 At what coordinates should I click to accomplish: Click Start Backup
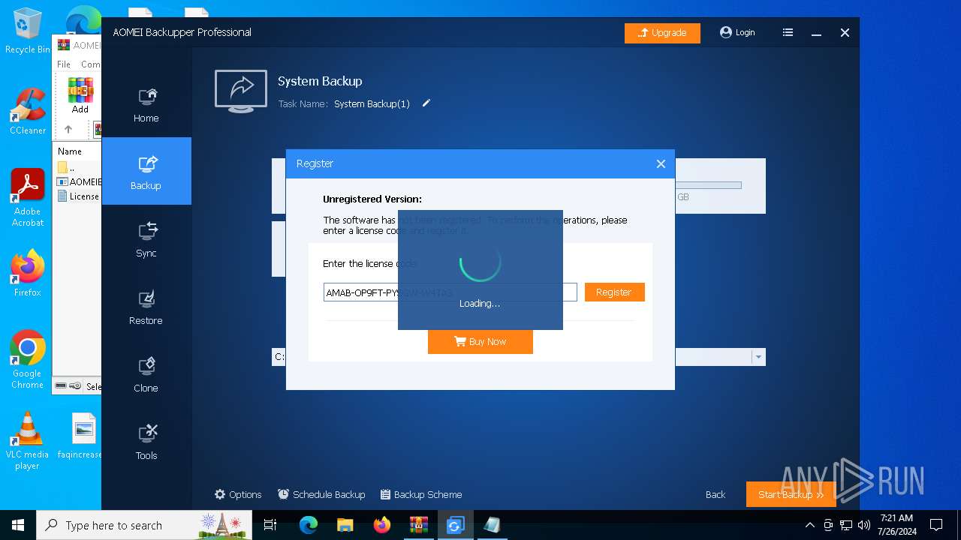pyautogui.click(x=791, y=494)
